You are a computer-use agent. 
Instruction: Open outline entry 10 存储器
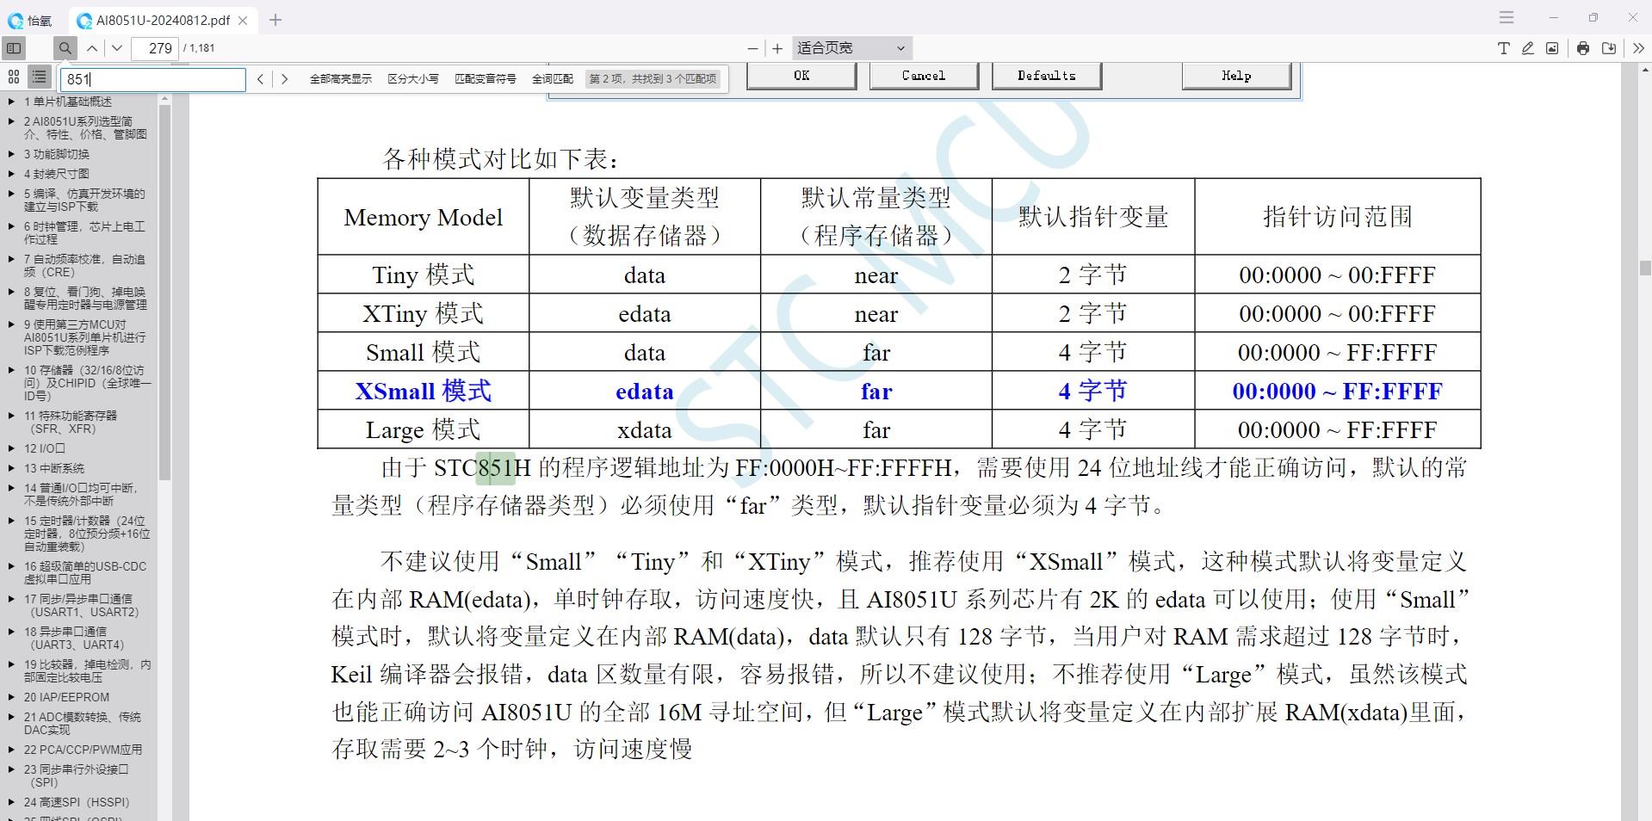(x=86, y=383)
